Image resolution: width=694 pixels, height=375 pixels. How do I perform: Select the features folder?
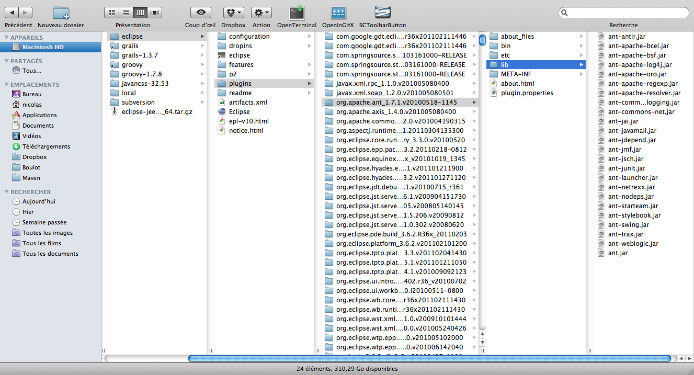tap(241, 65)
